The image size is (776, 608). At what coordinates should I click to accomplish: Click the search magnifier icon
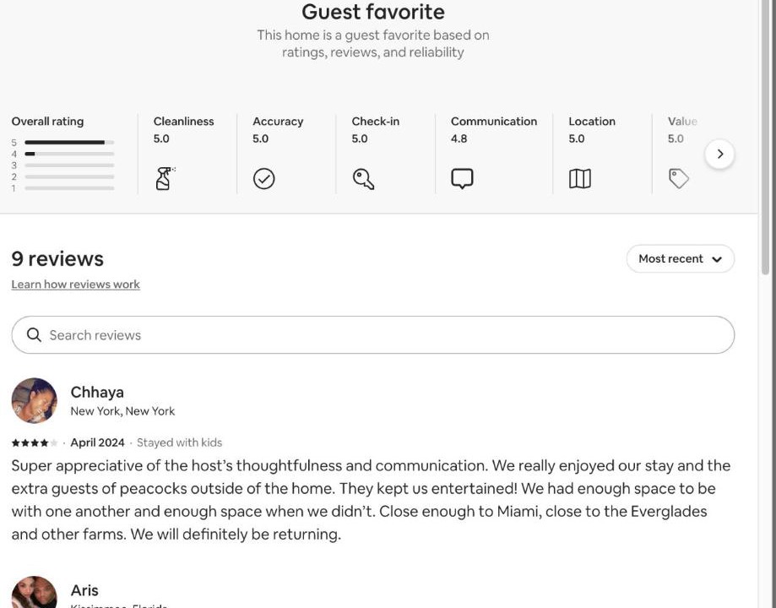(x=34, y=335)
